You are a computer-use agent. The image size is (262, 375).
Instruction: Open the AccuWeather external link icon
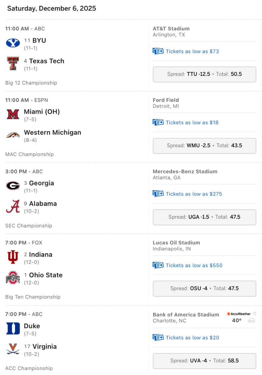(x=255, y=313)
